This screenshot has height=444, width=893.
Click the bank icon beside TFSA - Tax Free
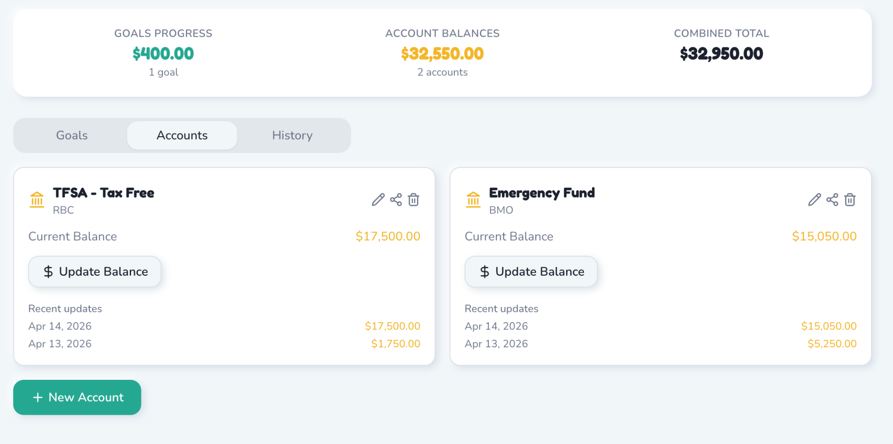(37, 200)
